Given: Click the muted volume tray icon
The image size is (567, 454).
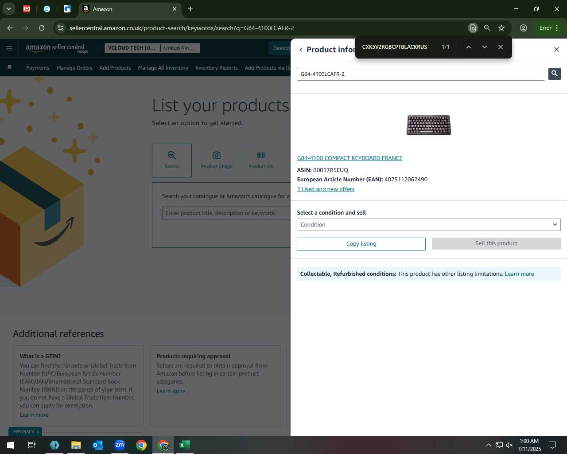Looking at the screenshot, I should (x=509, y=445).
